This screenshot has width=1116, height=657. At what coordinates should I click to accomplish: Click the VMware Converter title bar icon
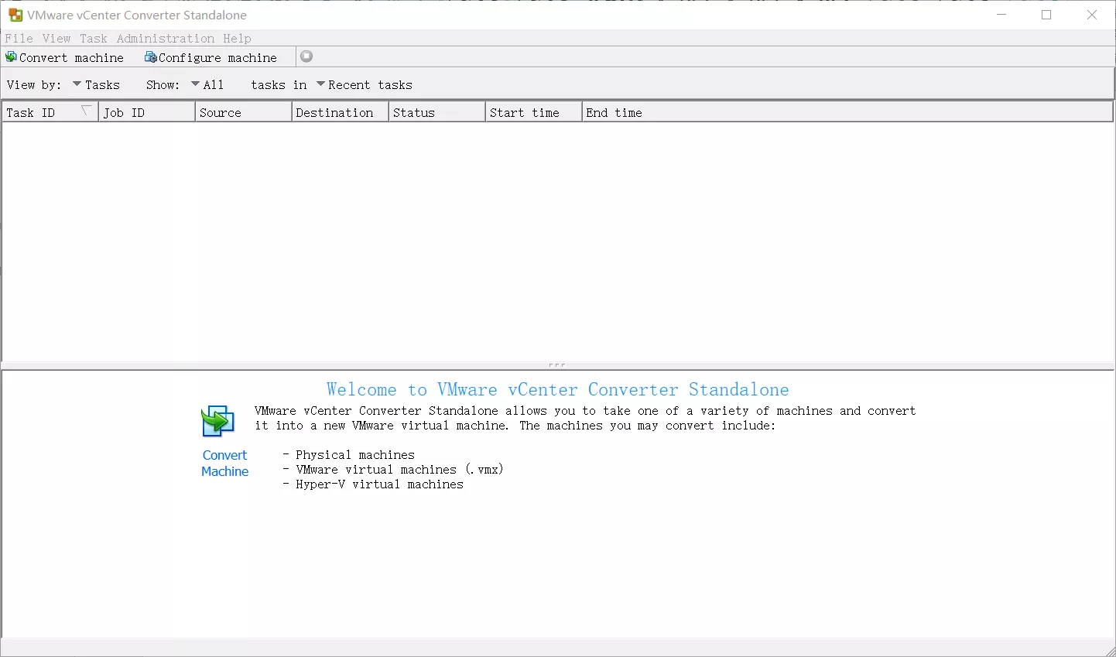[x=15, y=15]
